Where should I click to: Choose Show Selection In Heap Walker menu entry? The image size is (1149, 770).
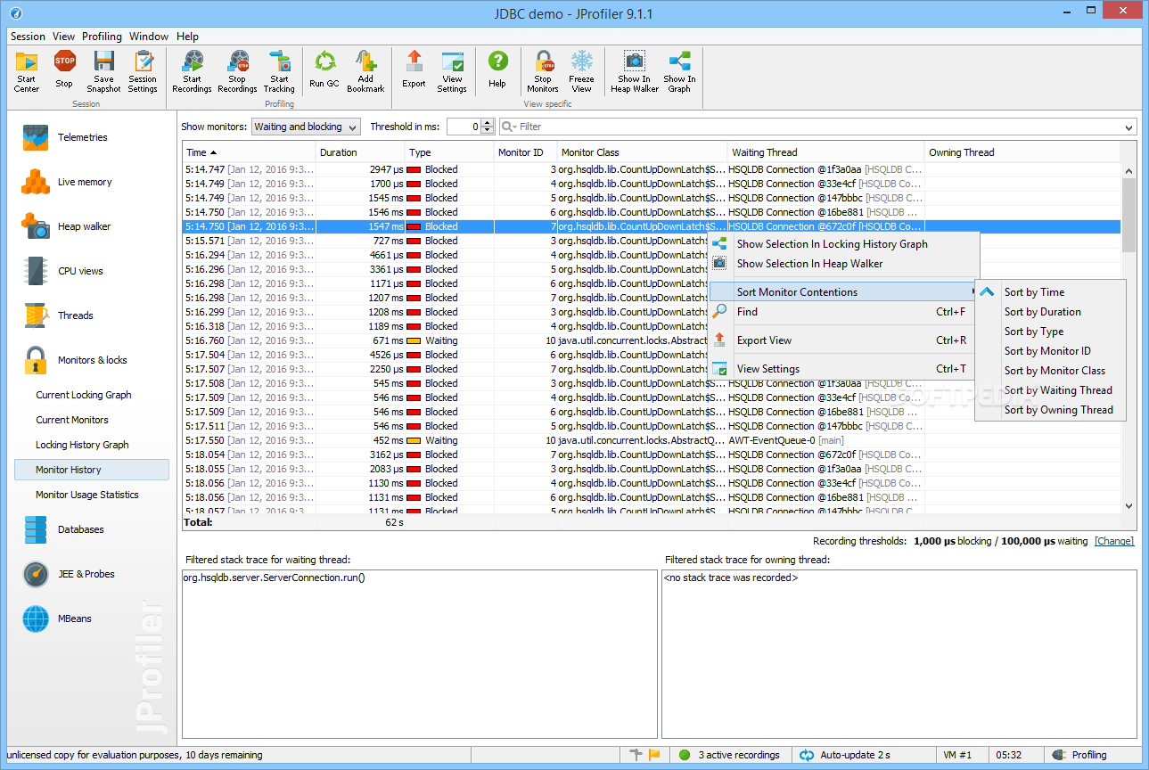pyautogui.click(x=842, y=264)
